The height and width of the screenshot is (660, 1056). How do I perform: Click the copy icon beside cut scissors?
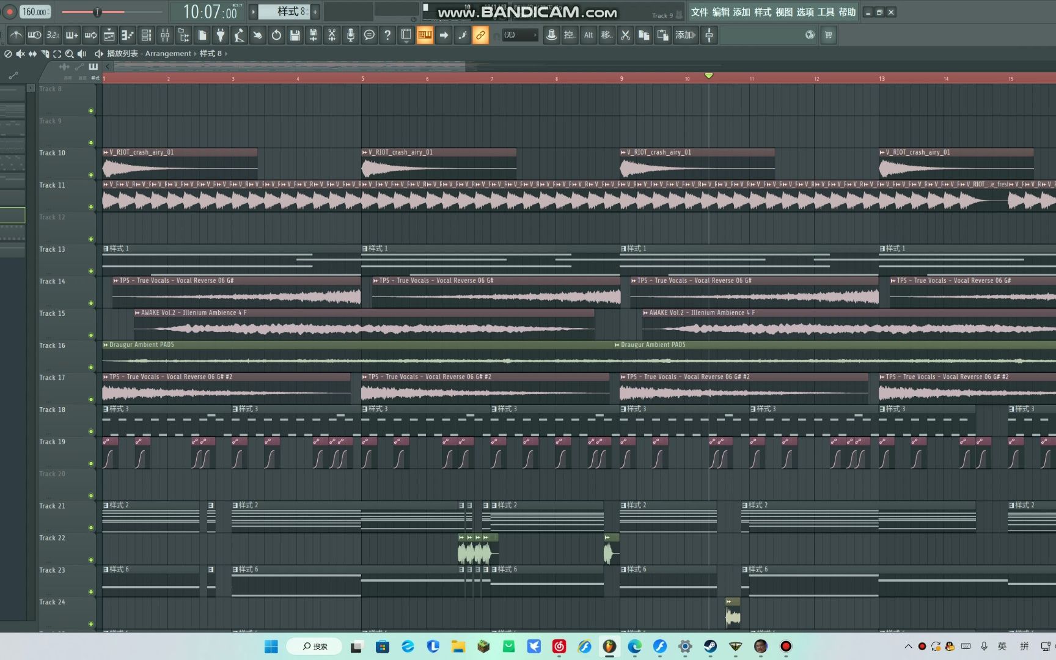pyautogui.click(x=643, y=35)
